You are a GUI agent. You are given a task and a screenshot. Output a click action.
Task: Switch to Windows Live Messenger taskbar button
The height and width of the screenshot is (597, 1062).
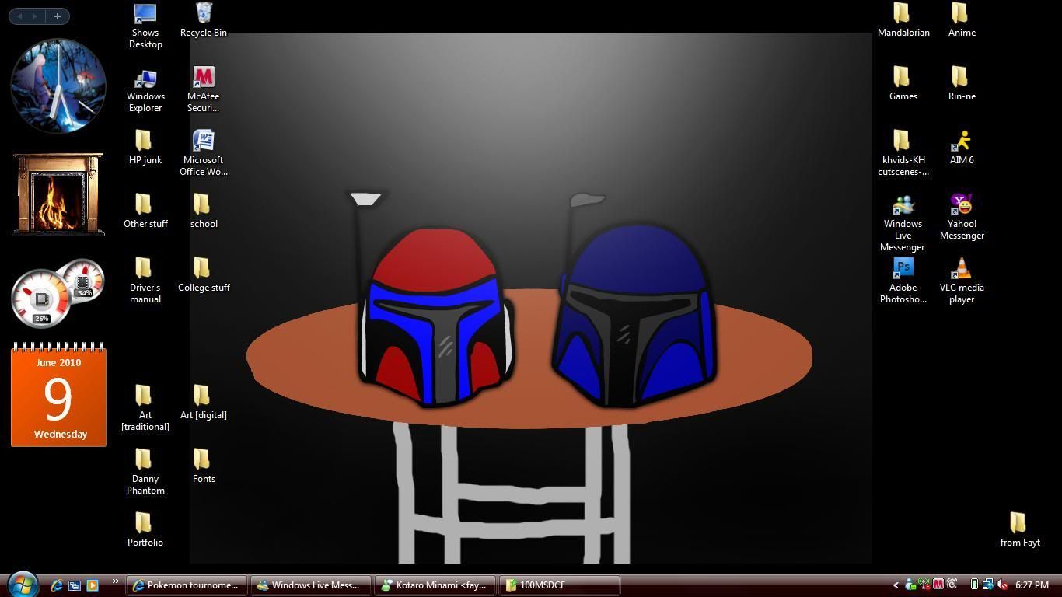coord(311,585)
